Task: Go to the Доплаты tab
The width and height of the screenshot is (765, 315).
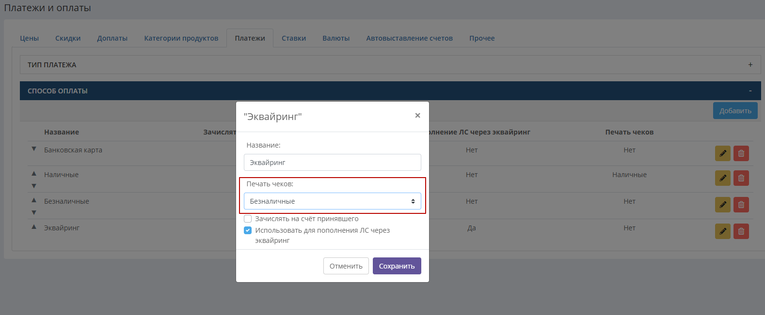Action: (112, 38)
